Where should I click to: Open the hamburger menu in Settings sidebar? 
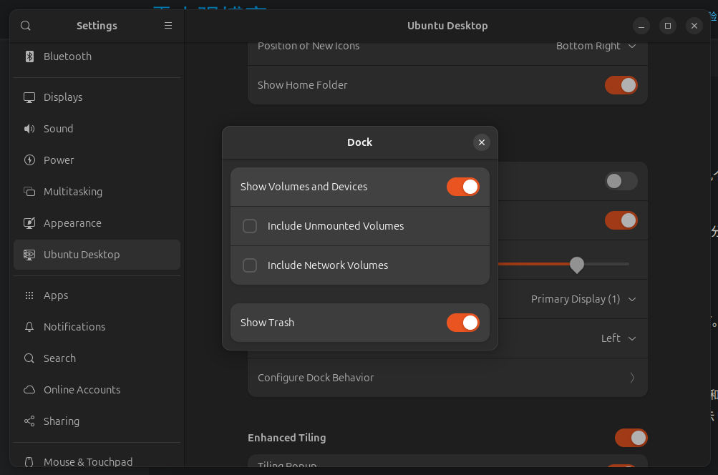point(168,26)
